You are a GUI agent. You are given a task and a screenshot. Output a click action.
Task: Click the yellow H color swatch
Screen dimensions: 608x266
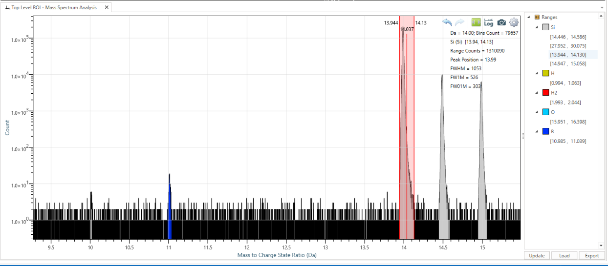pyautogui.click(x=546, y=73)
